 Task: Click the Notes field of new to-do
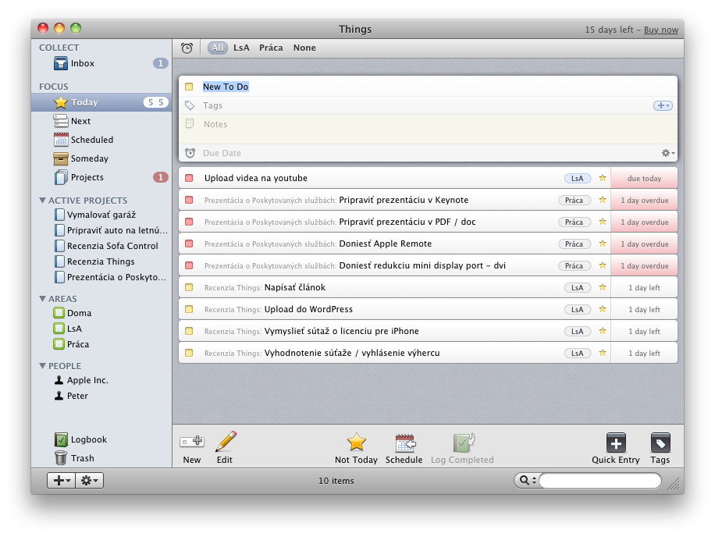coord(428,130)
